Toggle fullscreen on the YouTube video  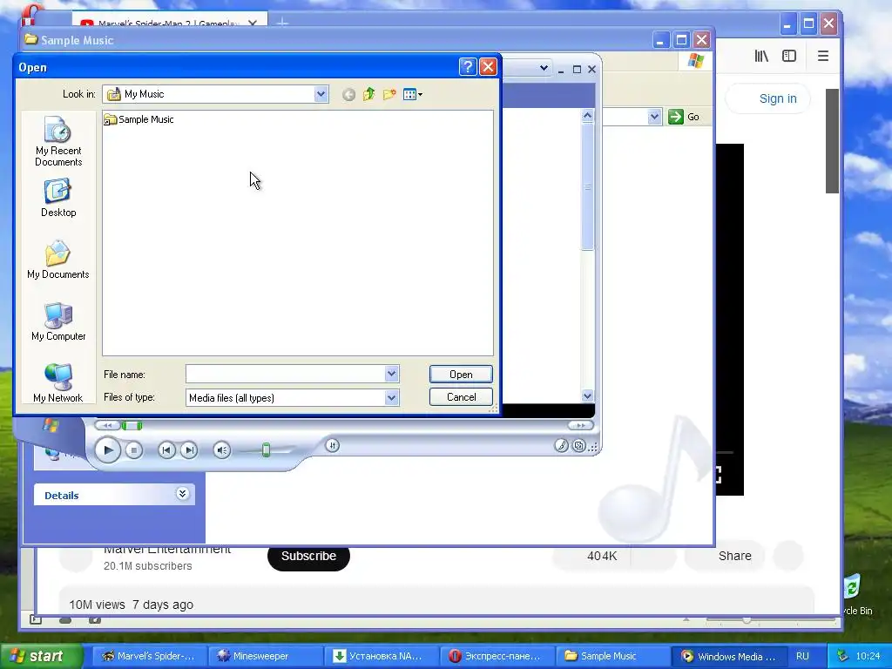pyautogui.click(x=717, y=475)
